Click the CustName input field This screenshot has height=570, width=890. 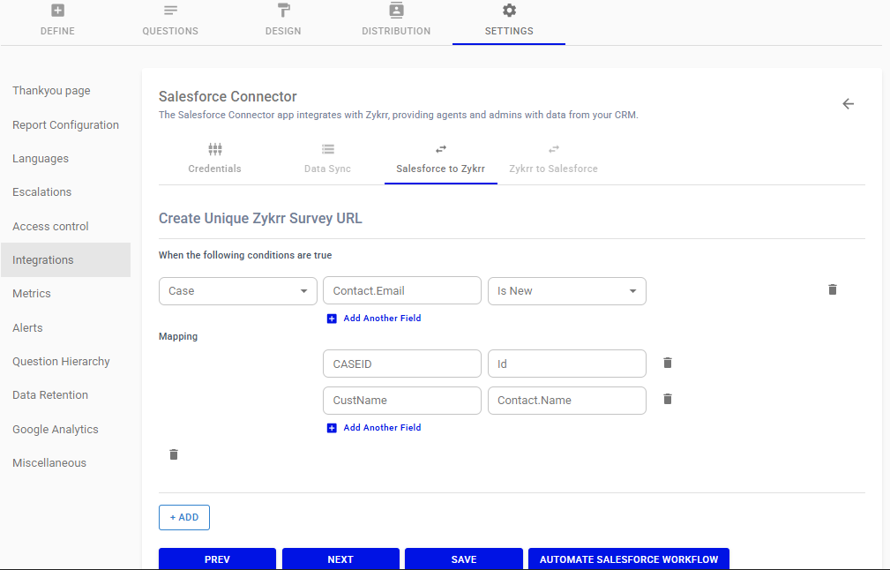click(x=402, y=401)
